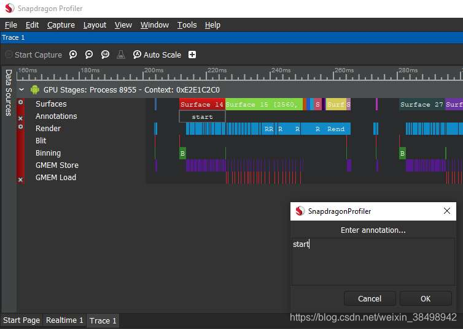Select the Blit track label
Viewport: 463px width, 329px height.
[41, 140]
